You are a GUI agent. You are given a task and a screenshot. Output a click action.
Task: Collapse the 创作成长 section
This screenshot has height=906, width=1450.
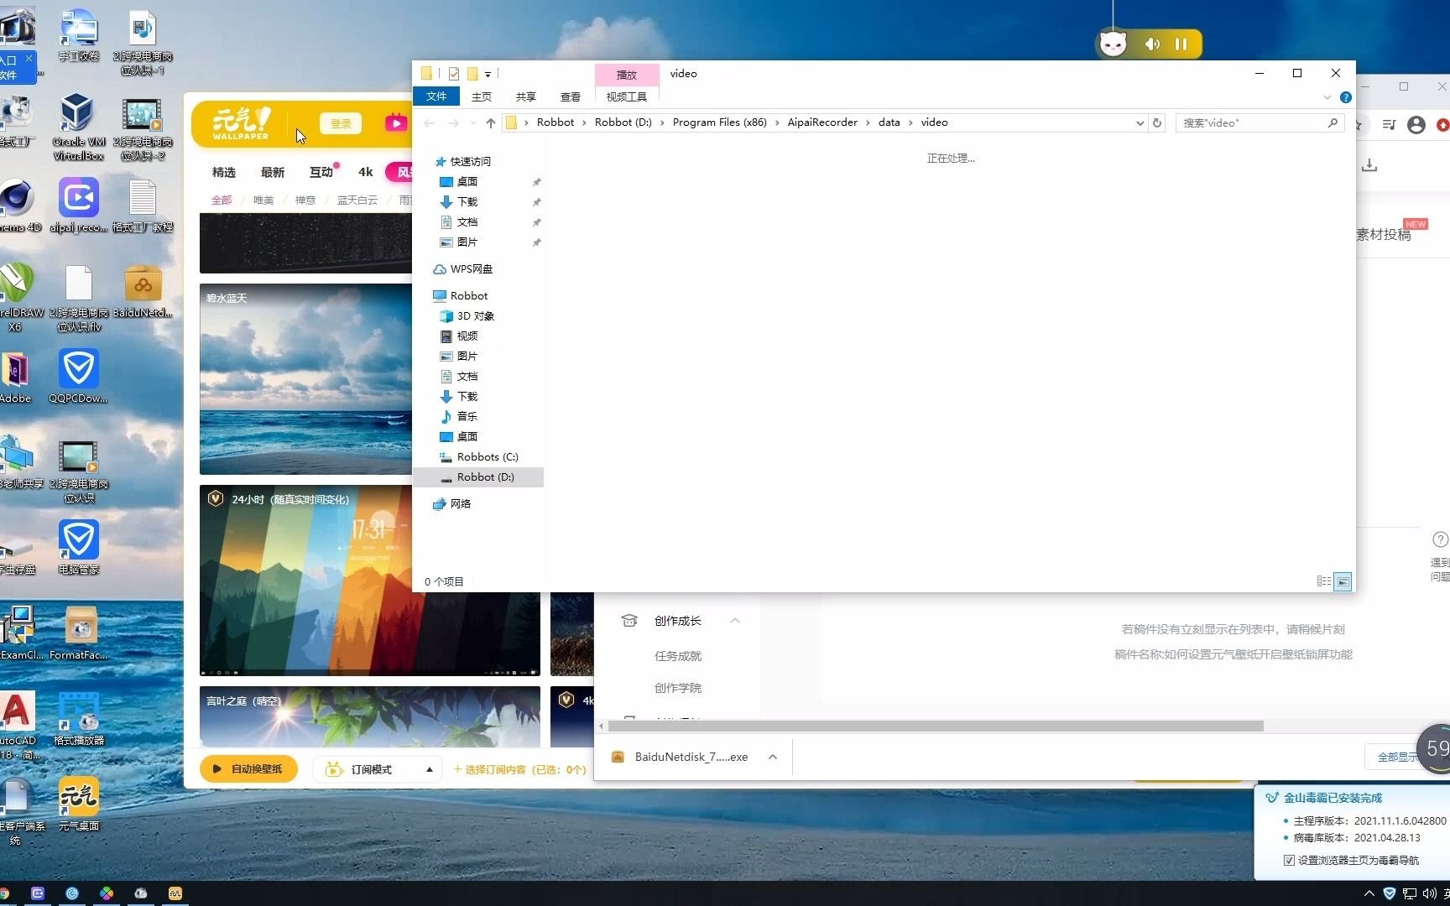[735, 621]
